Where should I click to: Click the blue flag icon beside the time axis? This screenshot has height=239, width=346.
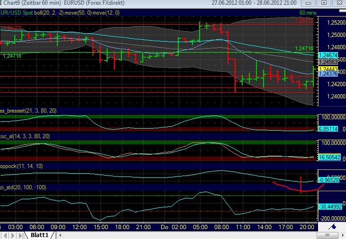333,227
